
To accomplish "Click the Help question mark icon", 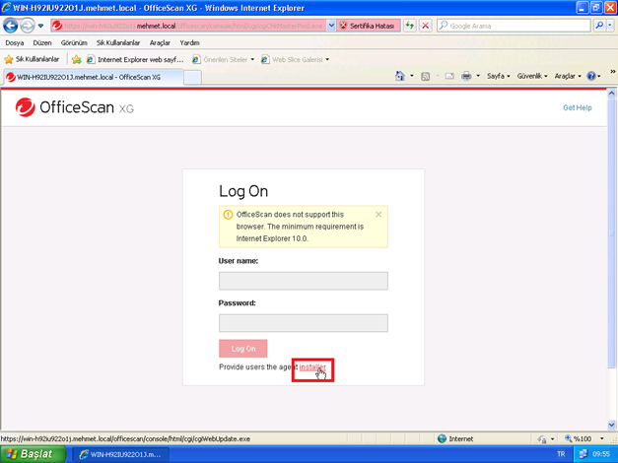I will pos(591,76).
